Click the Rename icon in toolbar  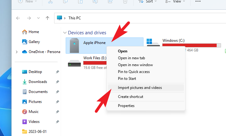pyautogui.click(x=95, y=2)
